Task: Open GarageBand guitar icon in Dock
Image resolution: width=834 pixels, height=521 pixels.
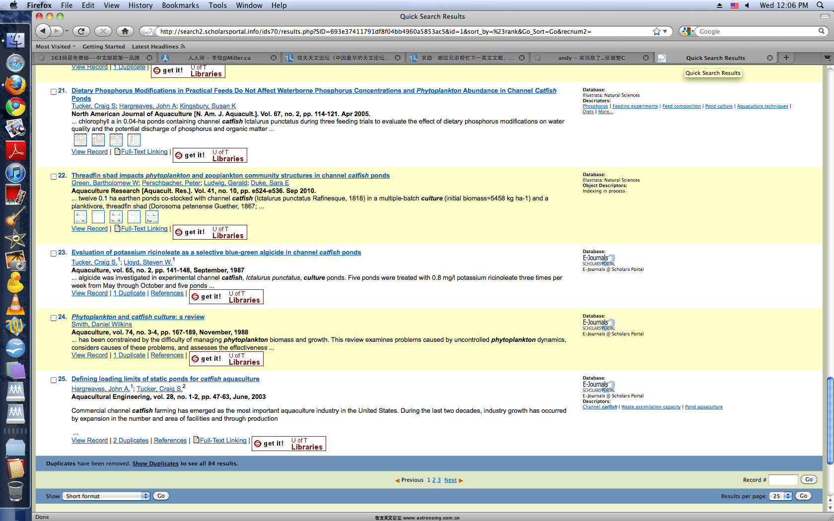Action: 15,217
